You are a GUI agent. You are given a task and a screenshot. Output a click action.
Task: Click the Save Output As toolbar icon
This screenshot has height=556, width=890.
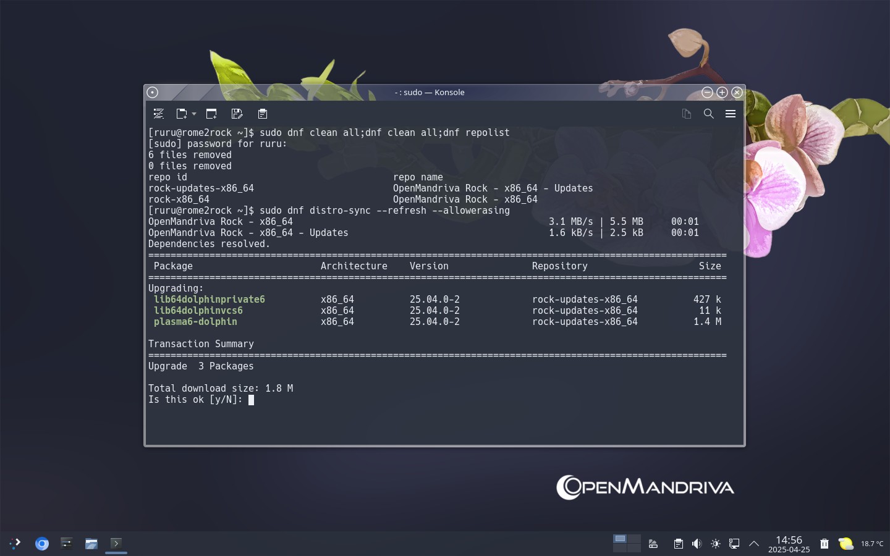click(237, 114)
